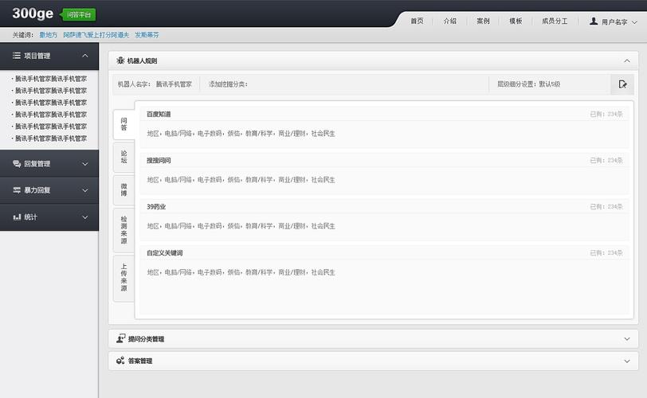This screenshot has width=647, height=398.
Task: Click the 39药业 source heading
Action: [x=156, y=207]
